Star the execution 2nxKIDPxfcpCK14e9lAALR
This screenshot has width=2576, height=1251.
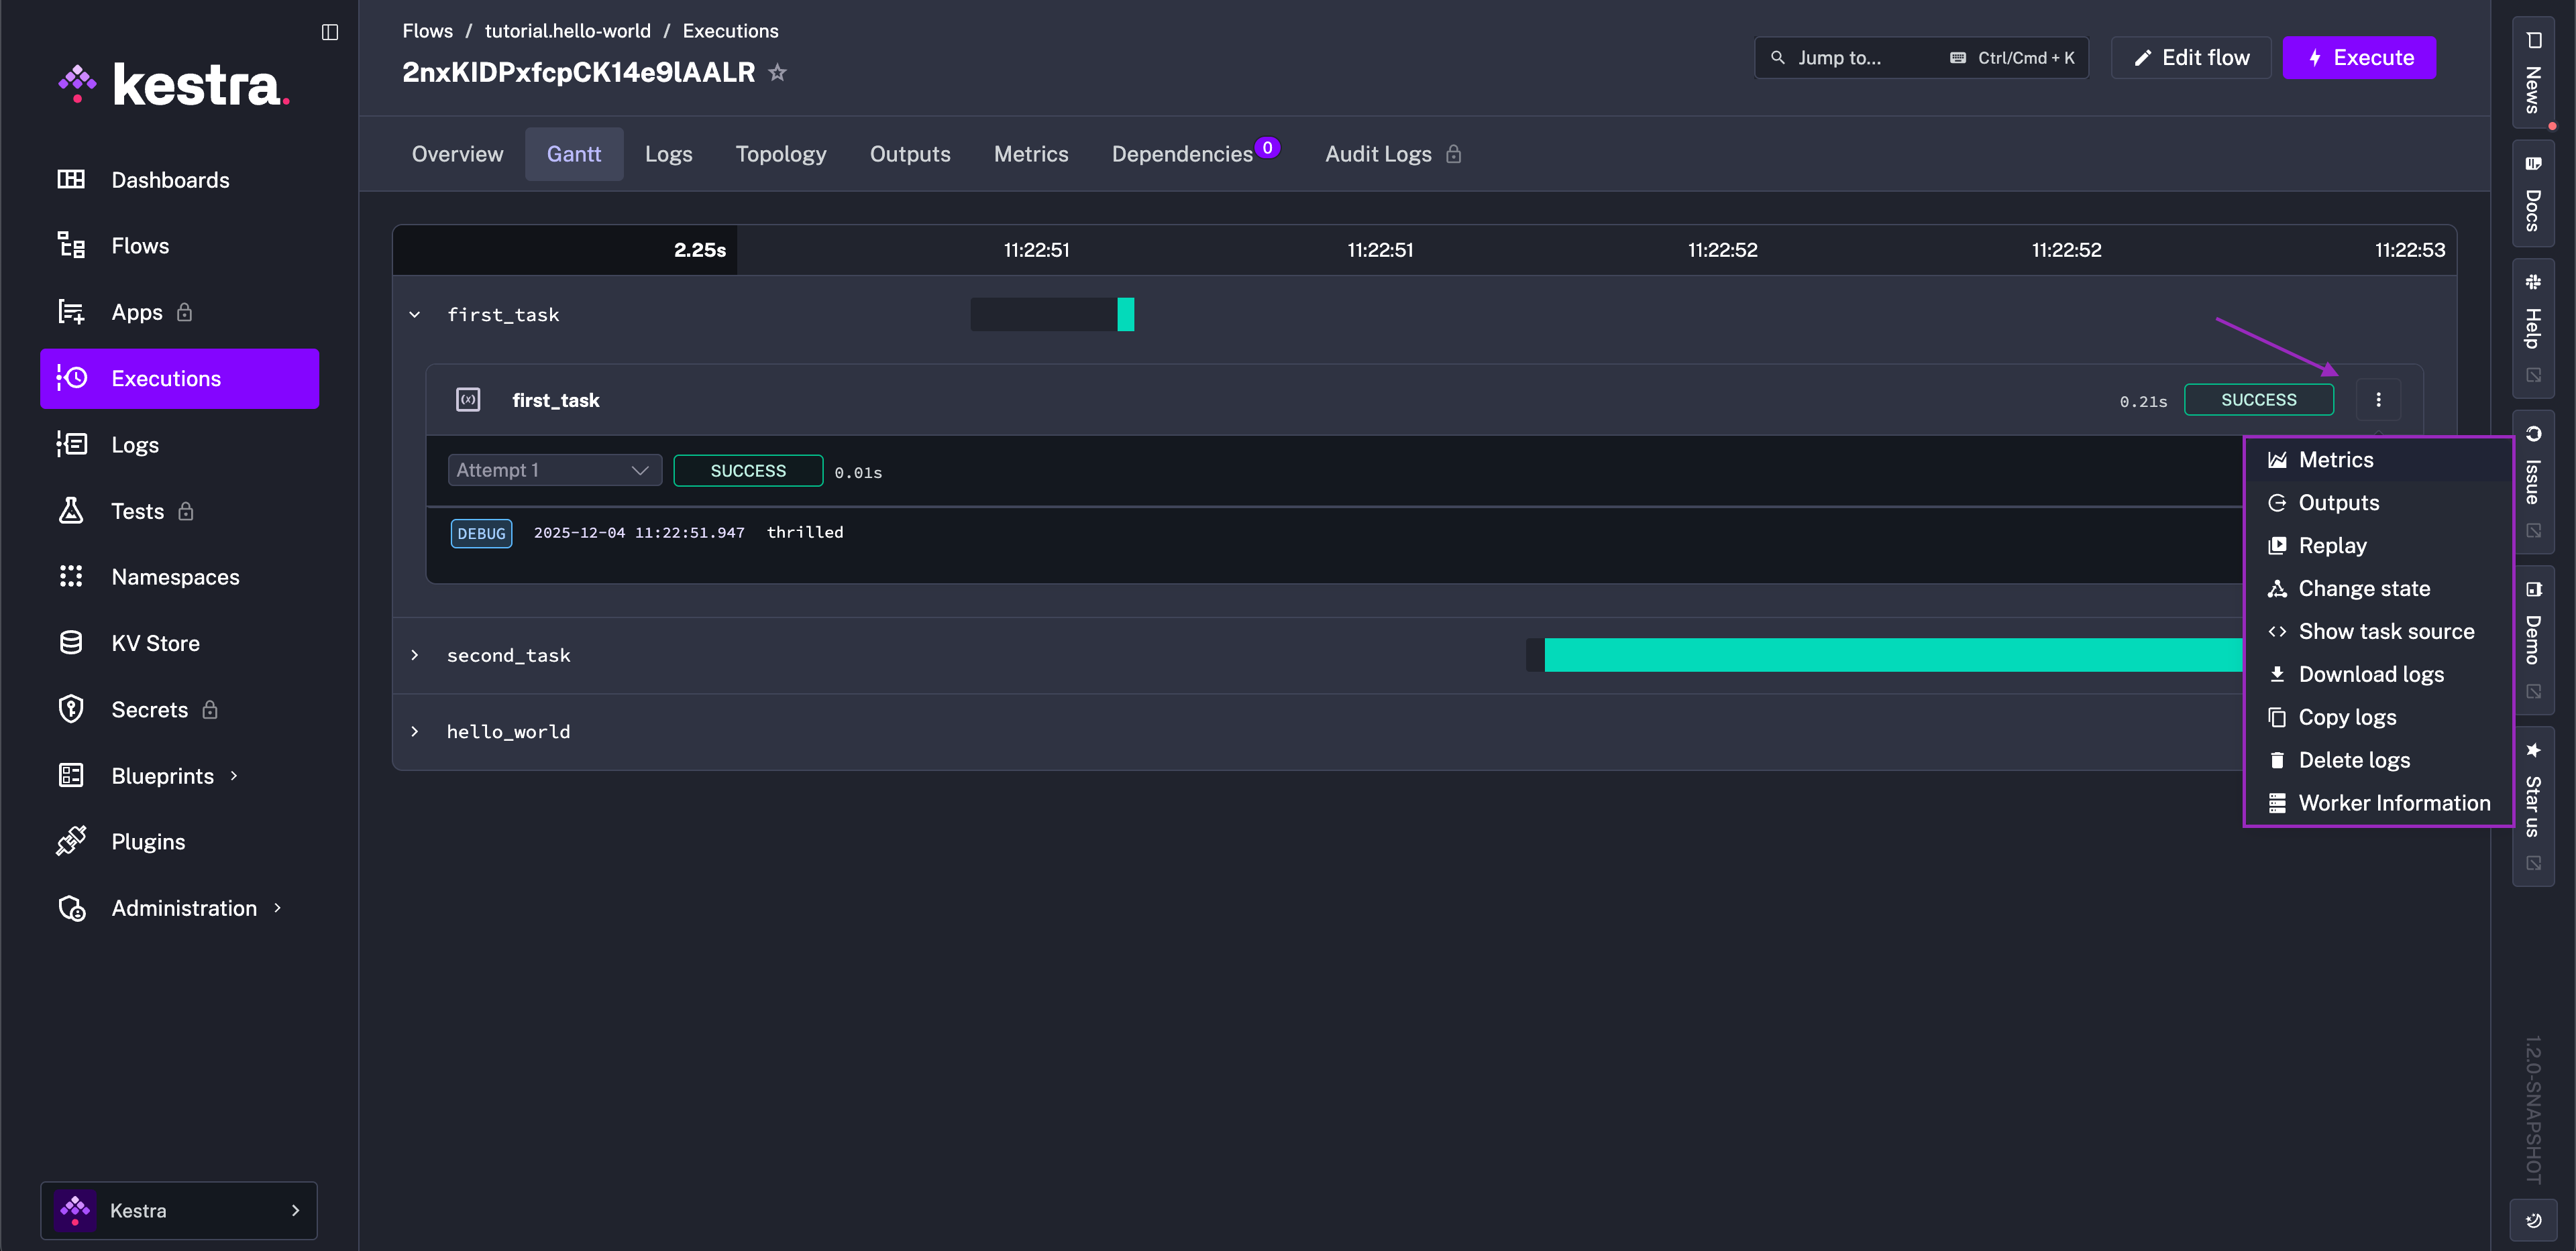click(x=777, y=71)
